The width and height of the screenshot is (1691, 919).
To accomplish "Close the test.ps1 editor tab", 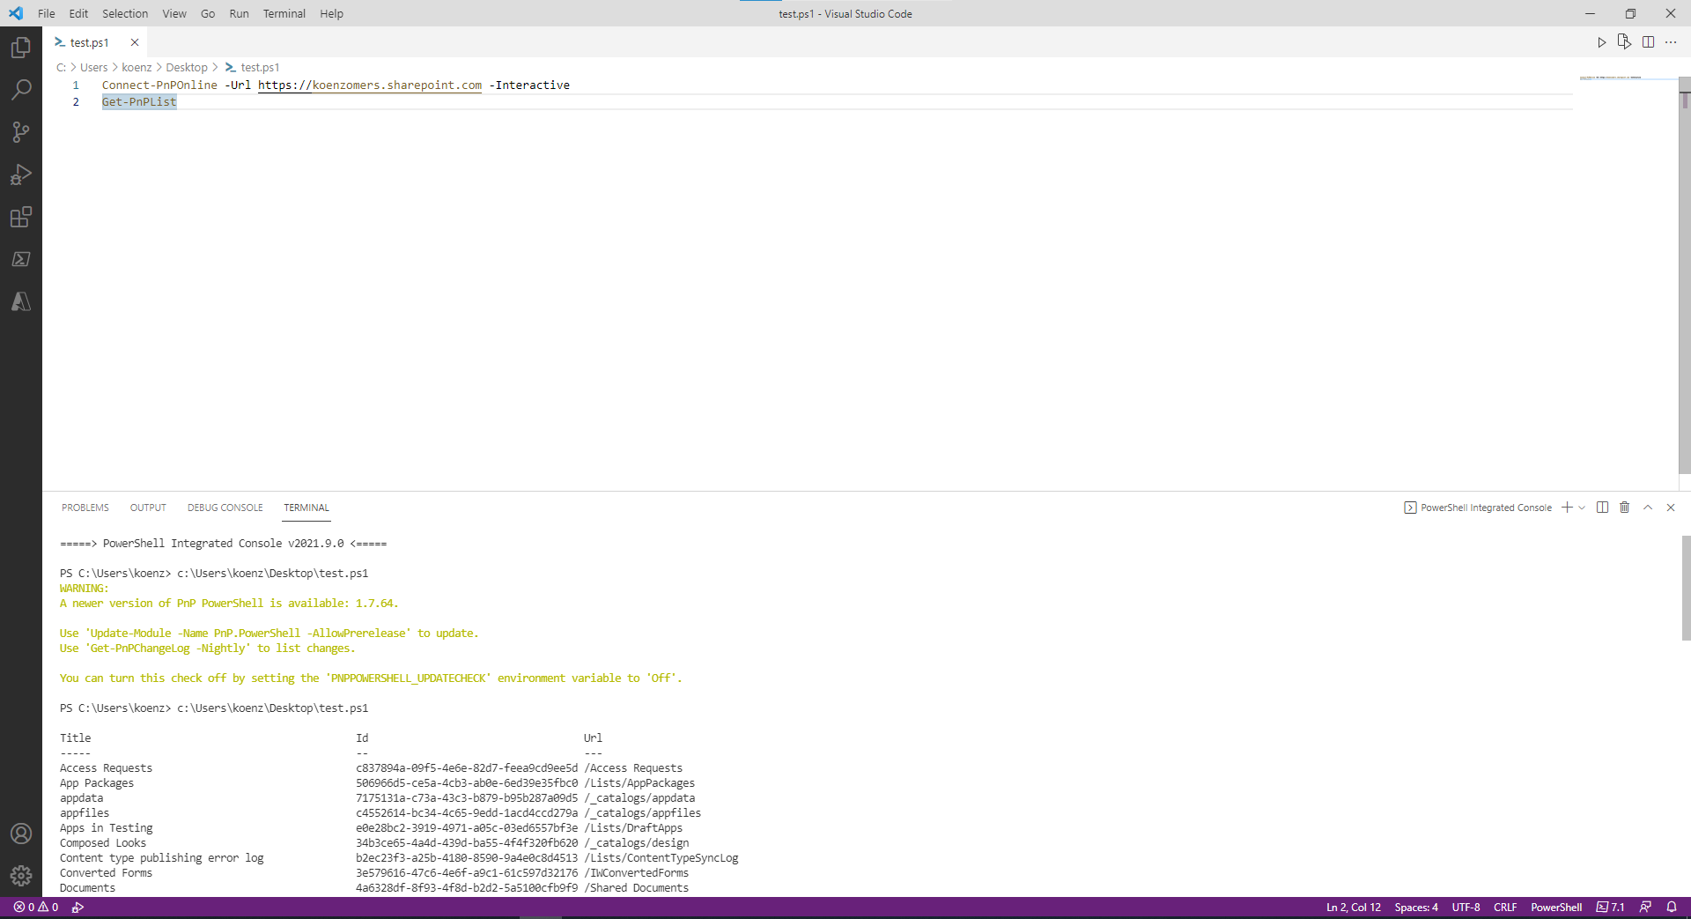I will click(135, 42).
